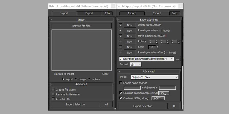Switch to the Export tab in left window

coord(89,13)
